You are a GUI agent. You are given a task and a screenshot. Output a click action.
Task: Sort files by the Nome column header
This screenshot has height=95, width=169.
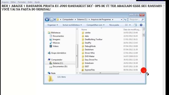click(x=84, y=30)
